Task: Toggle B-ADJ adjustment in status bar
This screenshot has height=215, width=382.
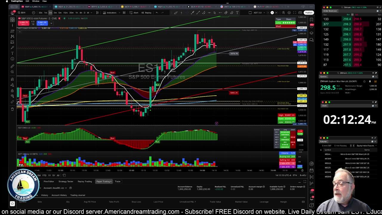Action: tap(303, 175)
